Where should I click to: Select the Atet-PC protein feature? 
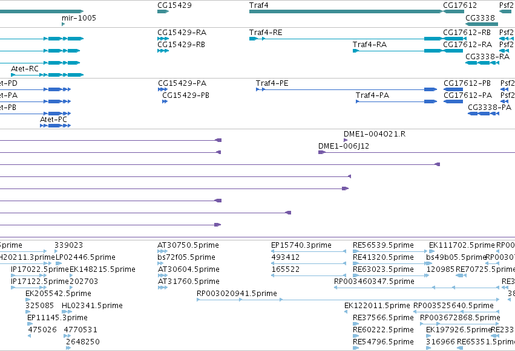tap(55, 126)
